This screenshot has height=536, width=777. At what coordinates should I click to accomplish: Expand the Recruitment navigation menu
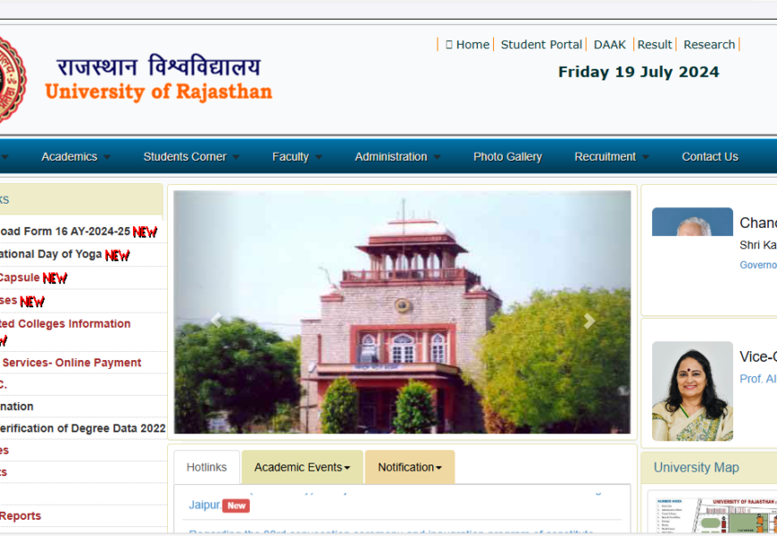(x=612, y=156)
